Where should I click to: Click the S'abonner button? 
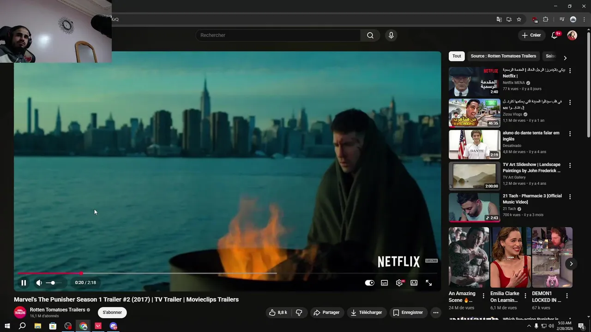tap(112, 313)
